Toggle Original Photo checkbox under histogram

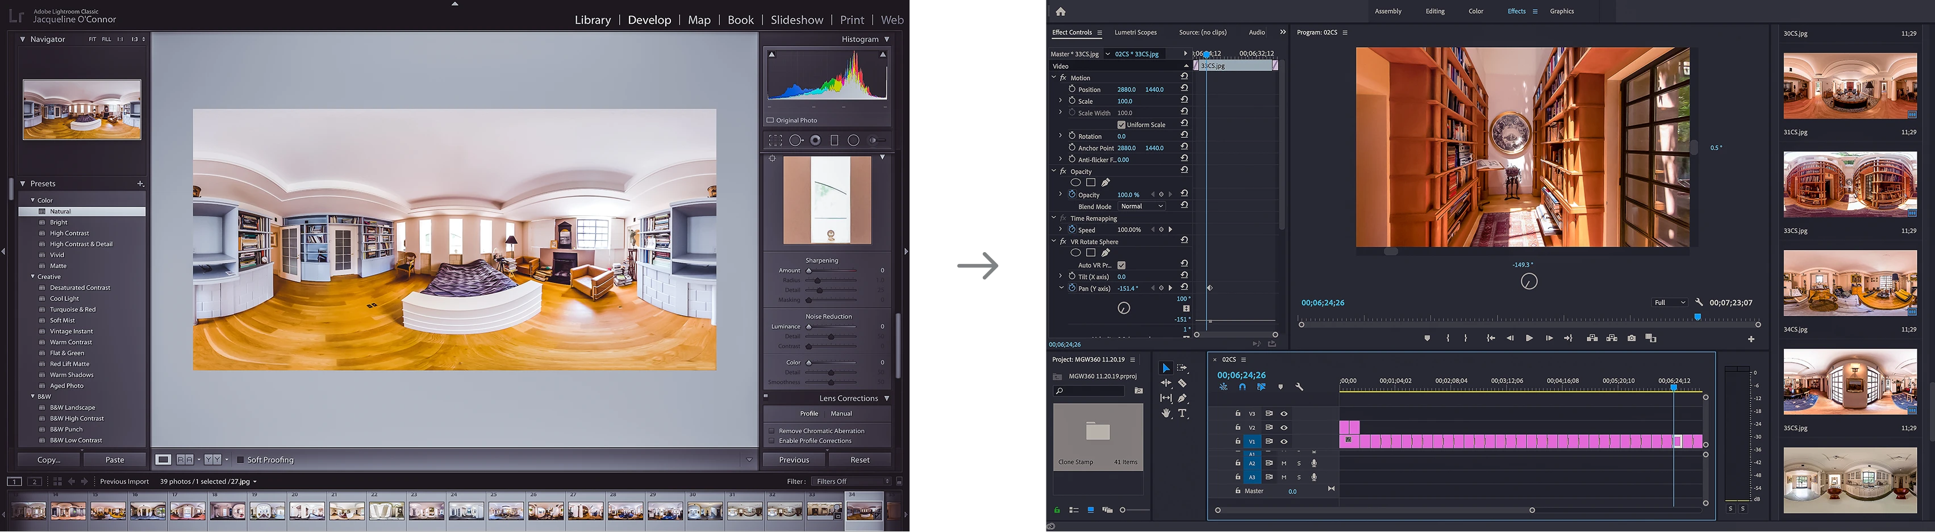(770, 120)
